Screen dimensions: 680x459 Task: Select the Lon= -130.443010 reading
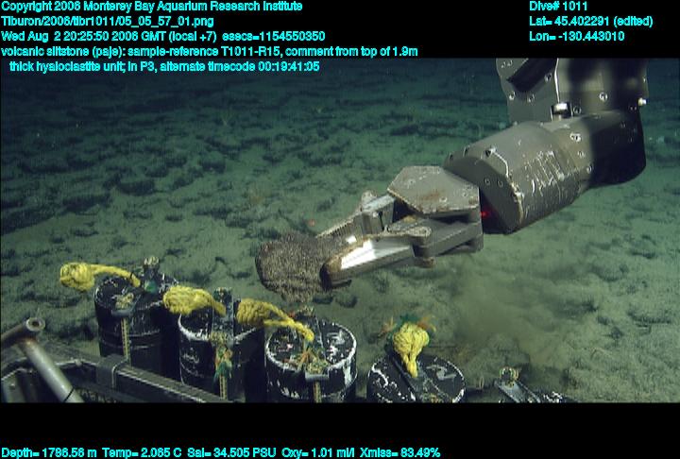coord(577,37)
